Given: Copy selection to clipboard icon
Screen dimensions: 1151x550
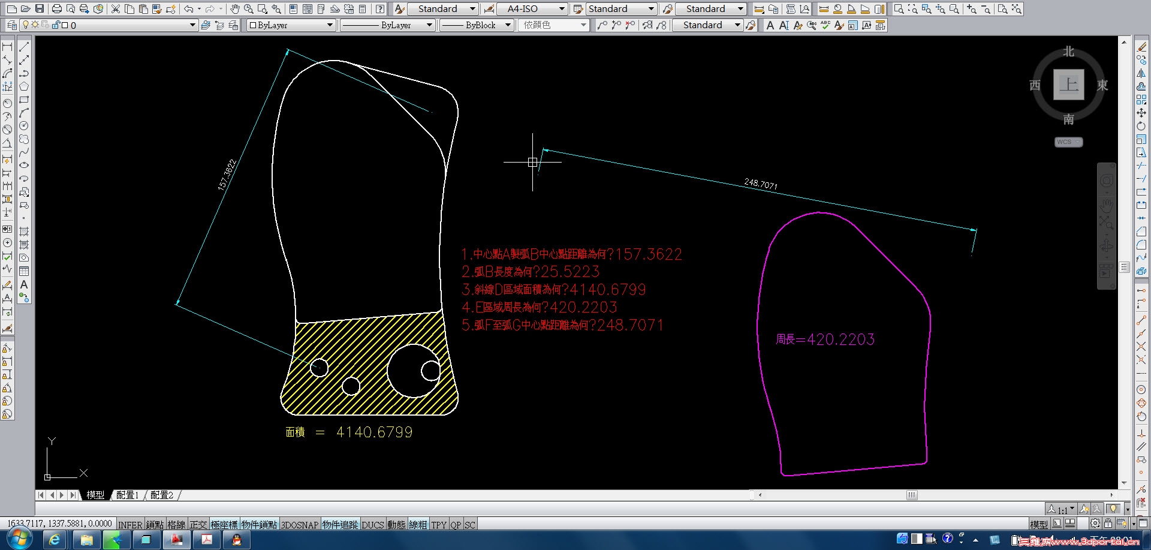Looking at the screenshot, I should pyautogui.click(x=129, y=8).
